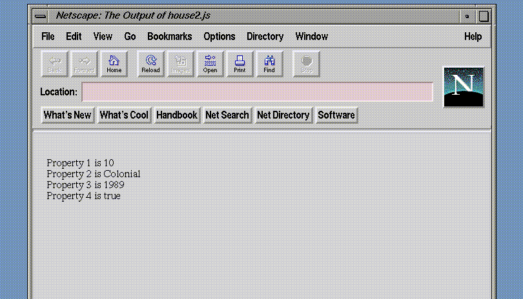Image resolution: width=523 pixels, height=299 pixels.
Task: Click the text 'Property 2 is Colonial'
Action: (94, 174)
